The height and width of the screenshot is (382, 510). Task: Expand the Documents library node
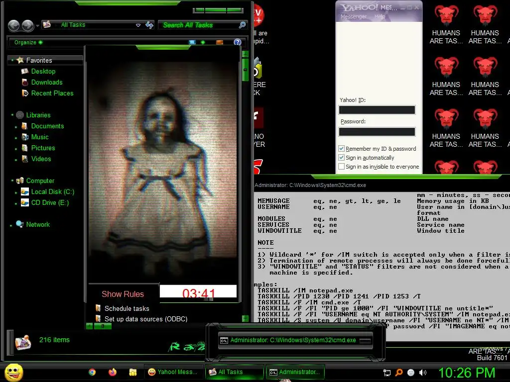pyautogui.click(x=16, y=127)
